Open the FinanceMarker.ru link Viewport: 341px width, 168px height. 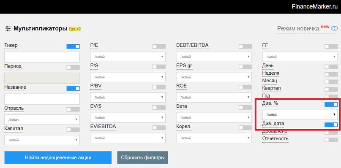pyautogui.click(x=315, y=6)
